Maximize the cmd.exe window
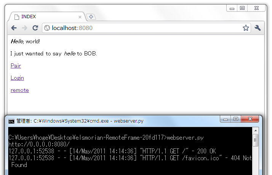The width and height of the screenshot is (272, 175). [235, 119]
